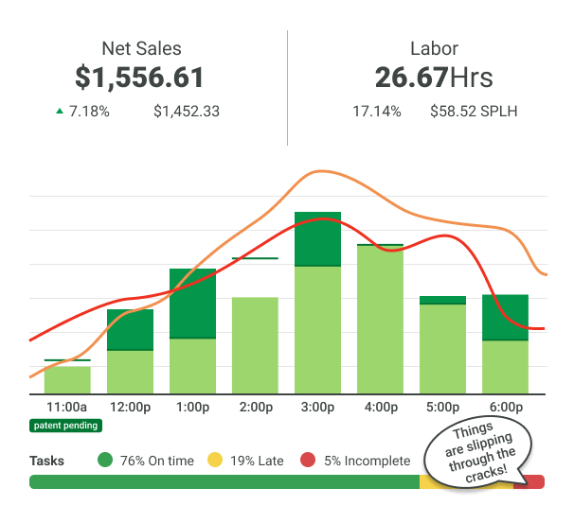The height and width of the screenshot is (523, 574).
Task: Click the speech bubble about slipping cracks
Action: tap(476, 453)
